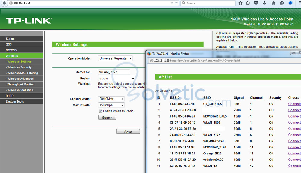Image resolution: width=301 pixels, height=173 pixels.
Task: Open the address bar history dropdown arrow
Action: (x=172, y=3)
